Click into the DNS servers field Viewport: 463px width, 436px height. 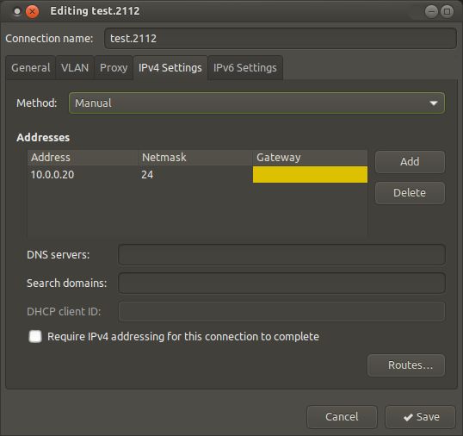(281, 254)
